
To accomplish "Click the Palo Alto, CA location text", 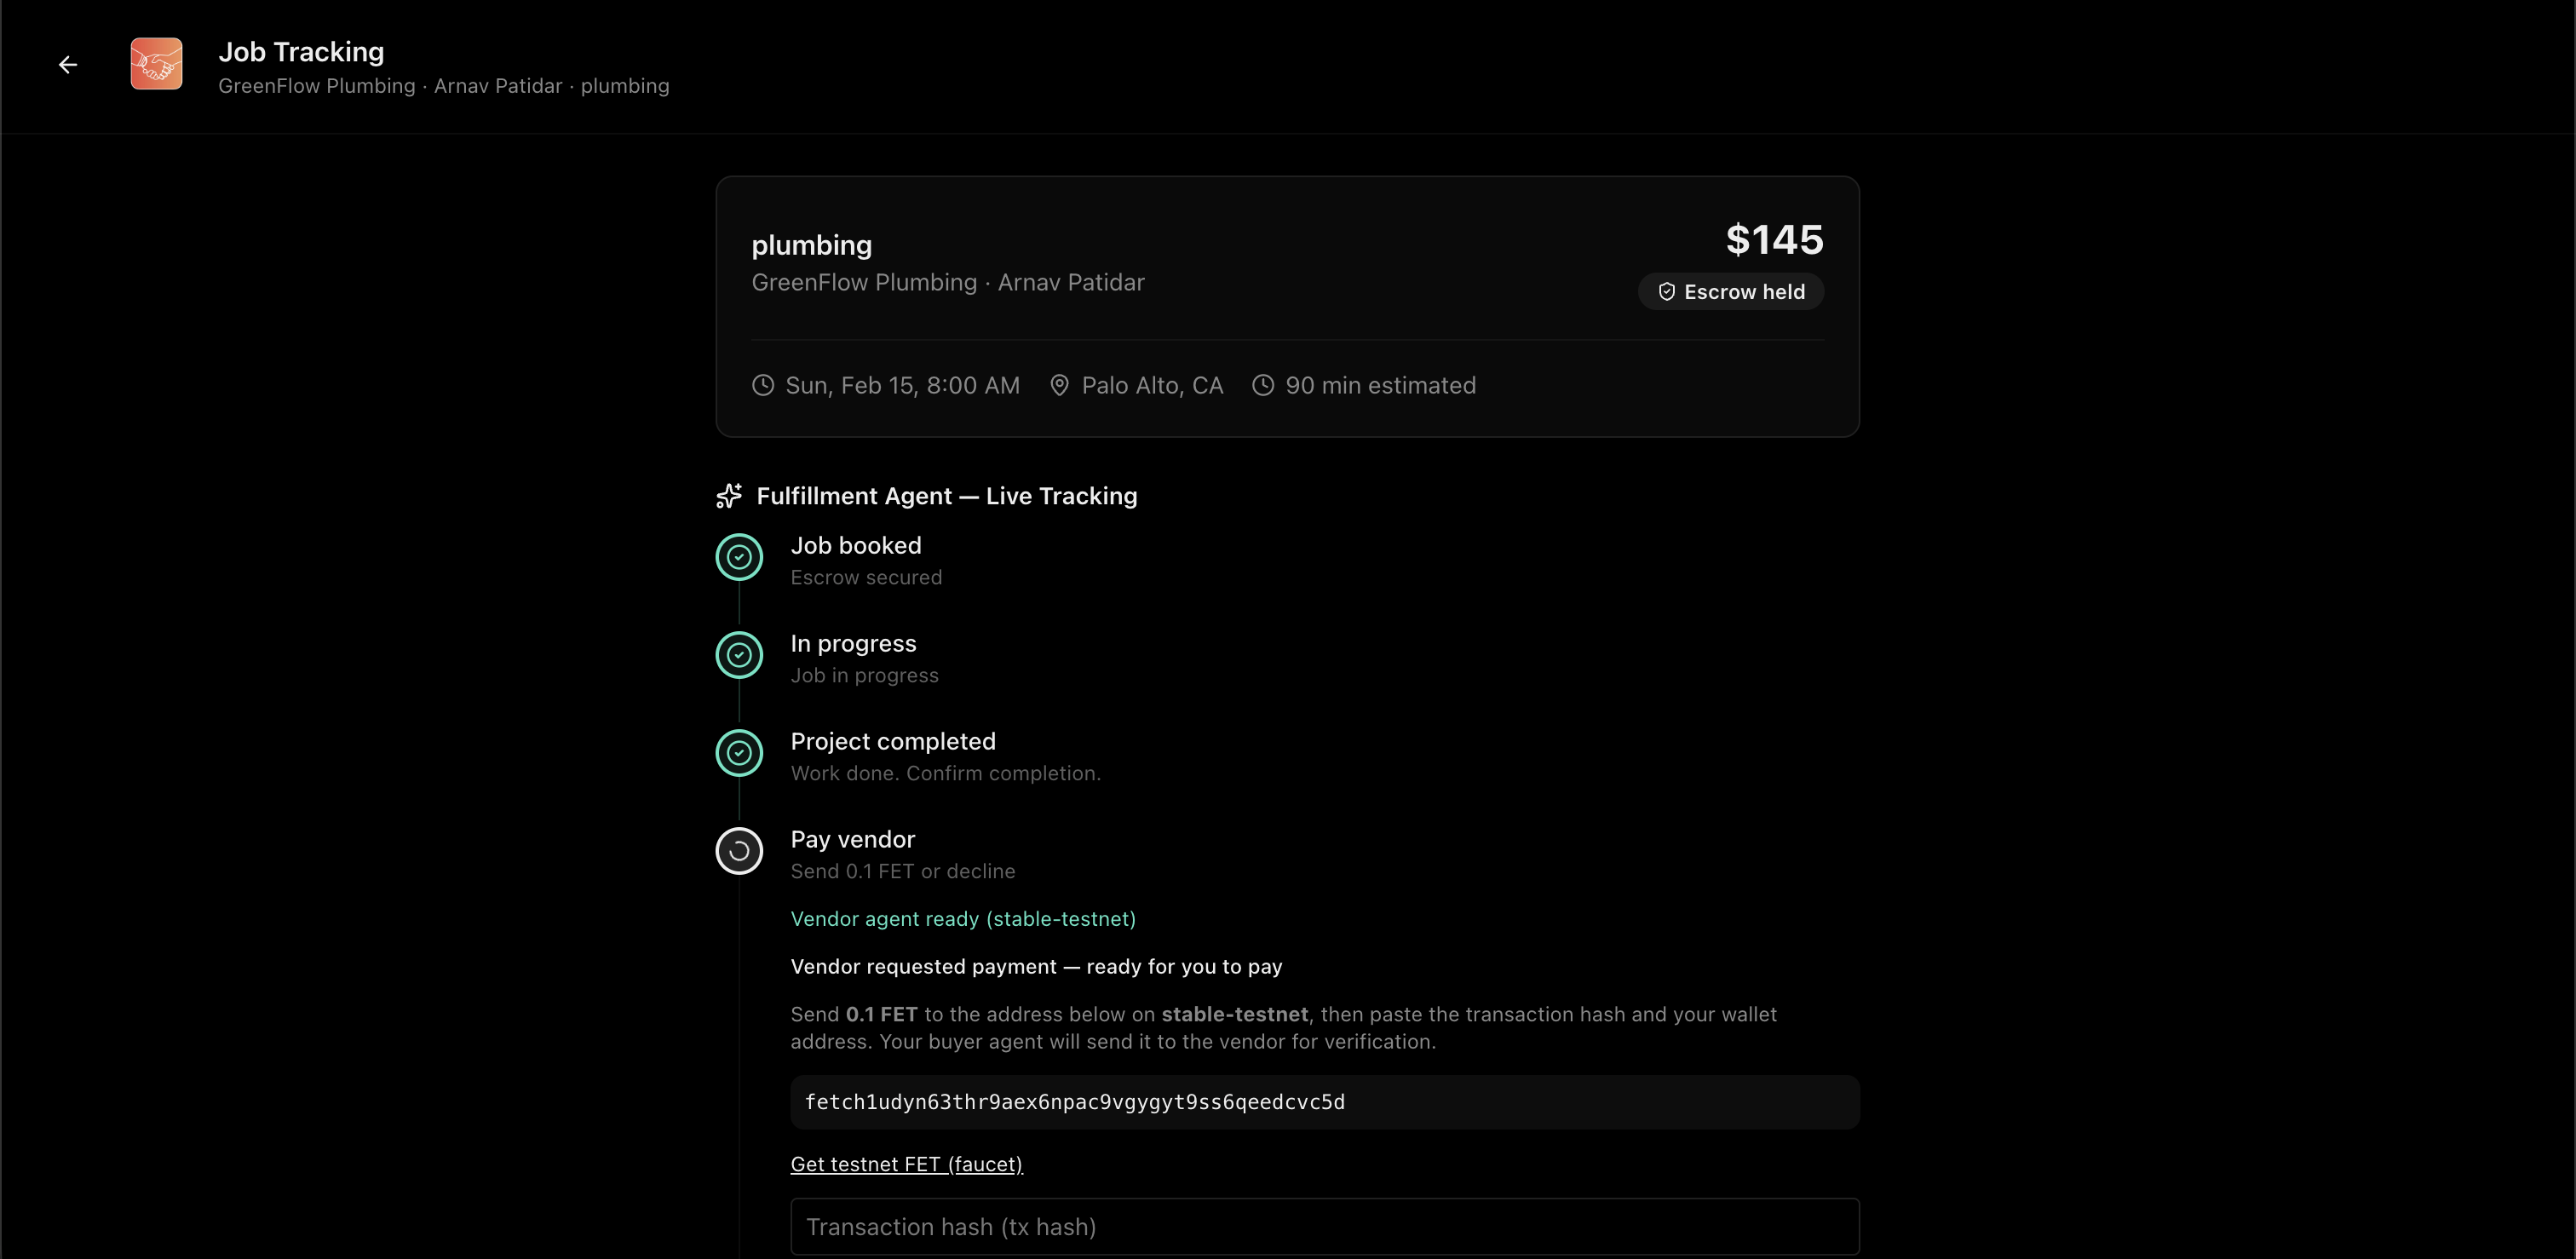I will [x=1152, y=385].
